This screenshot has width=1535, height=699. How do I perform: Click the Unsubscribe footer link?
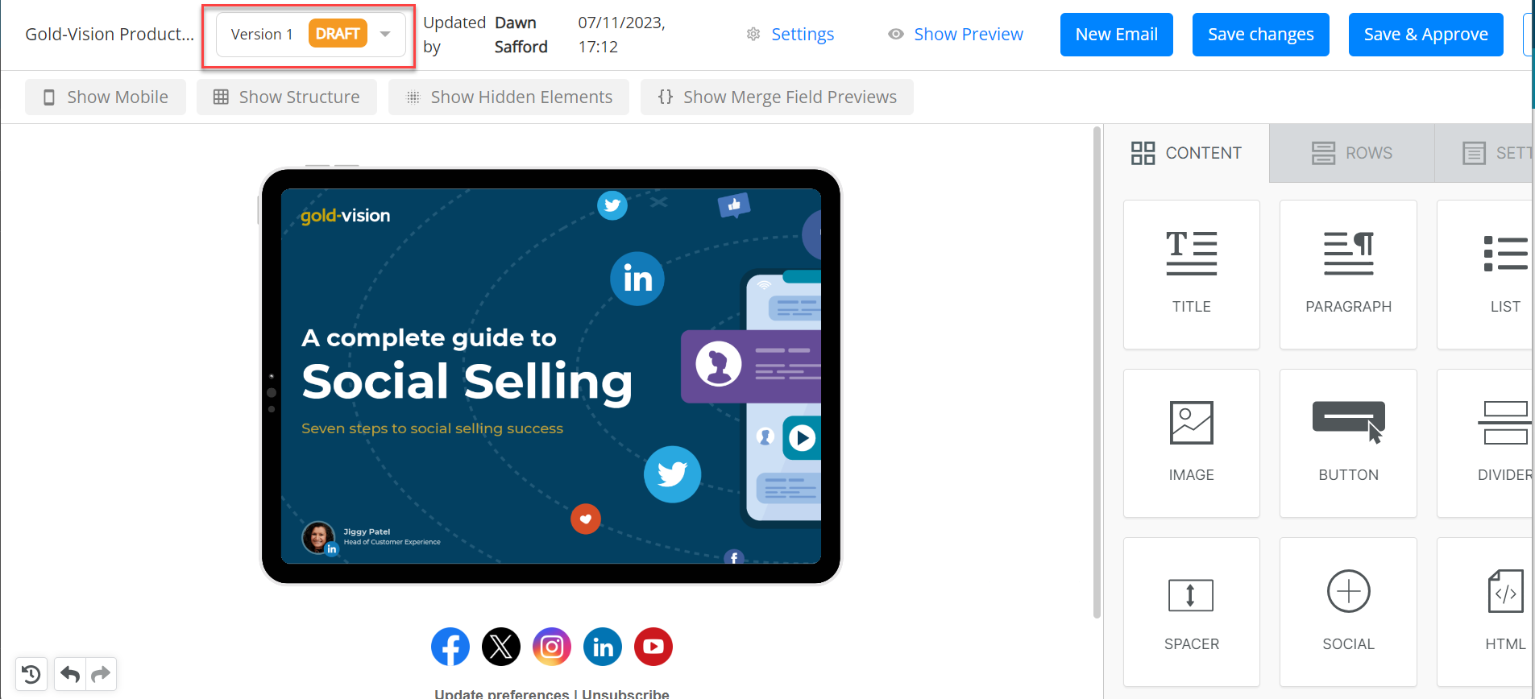point(625,693)
